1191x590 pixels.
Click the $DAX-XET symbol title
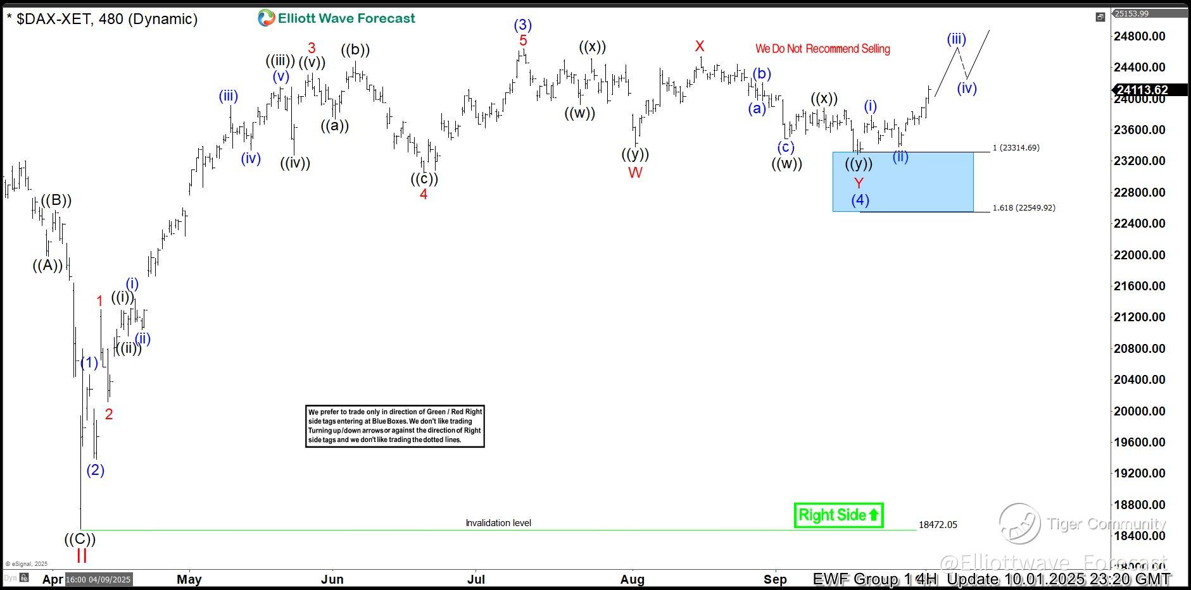(54, 19)
